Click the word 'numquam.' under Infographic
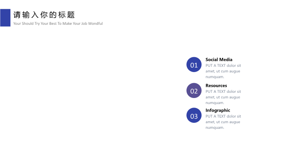Viewport: 288px width, 162px height. point(215,128)
